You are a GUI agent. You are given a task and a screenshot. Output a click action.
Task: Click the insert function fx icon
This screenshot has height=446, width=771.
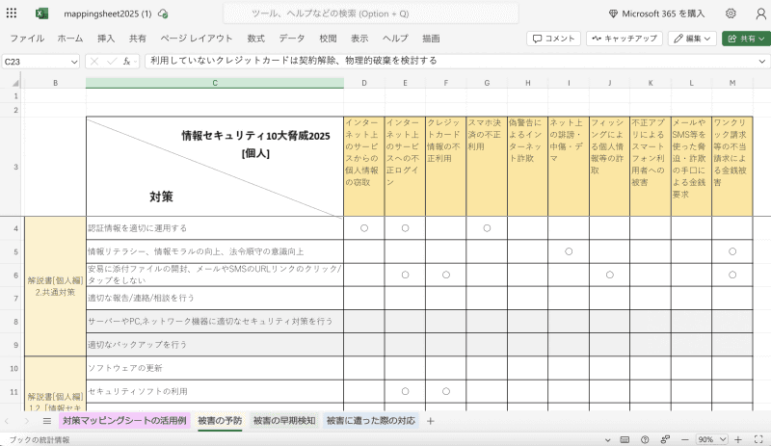click(x=127, y=62)
